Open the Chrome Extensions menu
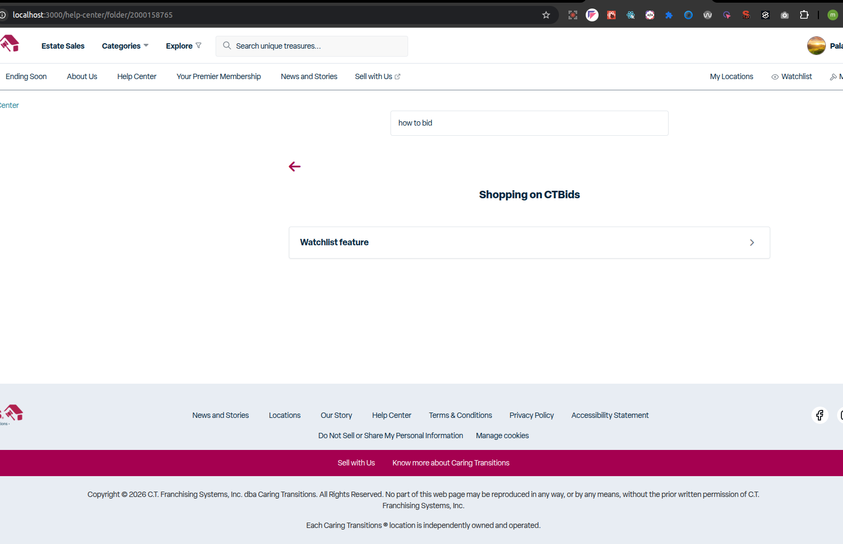The image size is (843, 544). [x=804, y=15]
